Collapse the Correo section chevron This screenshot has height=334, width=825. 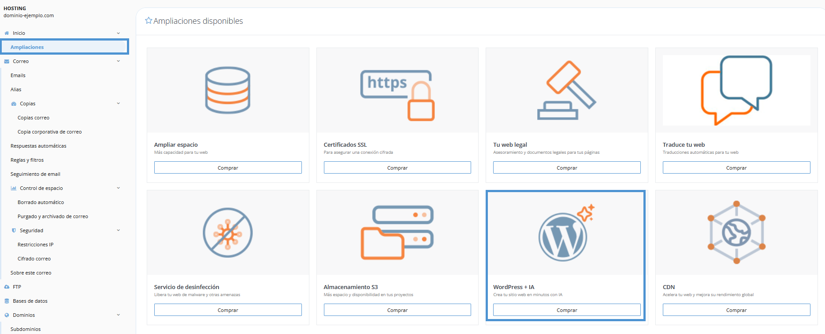point(118,61)
